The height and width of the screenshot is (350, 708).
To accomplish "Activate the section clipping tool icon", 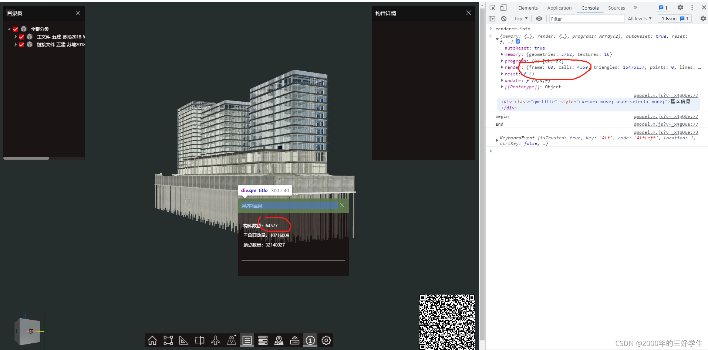I will coord(200,340).
